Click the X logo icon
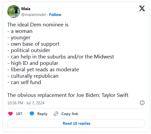Image resolution: width=151 pixels, height=134 pixels. point(142,9)
